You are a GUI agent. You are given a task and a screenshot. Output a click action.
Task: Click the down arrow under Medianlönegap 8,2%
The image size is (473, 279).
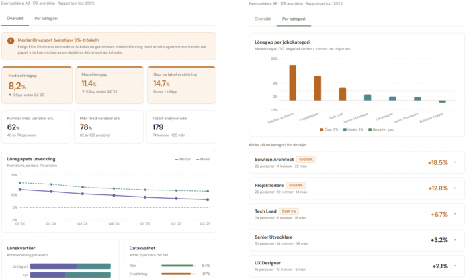point(9,95)
